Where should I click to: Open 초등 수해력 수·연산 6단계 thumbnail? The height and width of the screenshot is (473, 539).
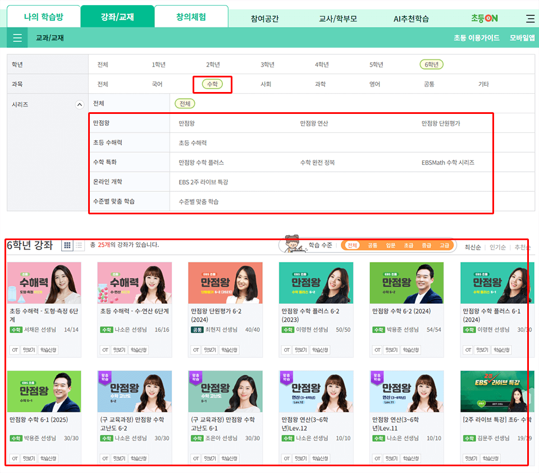tap(134, 283)
